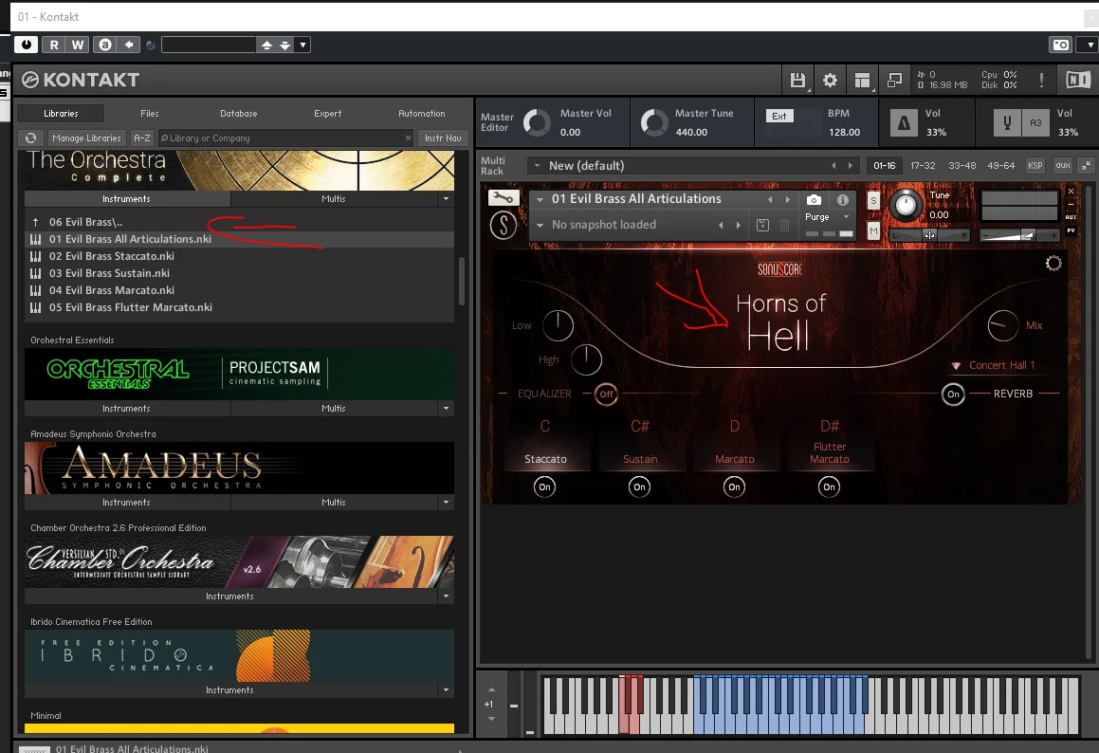Click the KSP button in the Multi Rack
This screenshot has width=1099, height=753.
click(1035, 165)
